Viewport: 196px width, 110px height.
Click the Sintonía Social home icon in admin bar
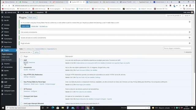coord(6,12)
